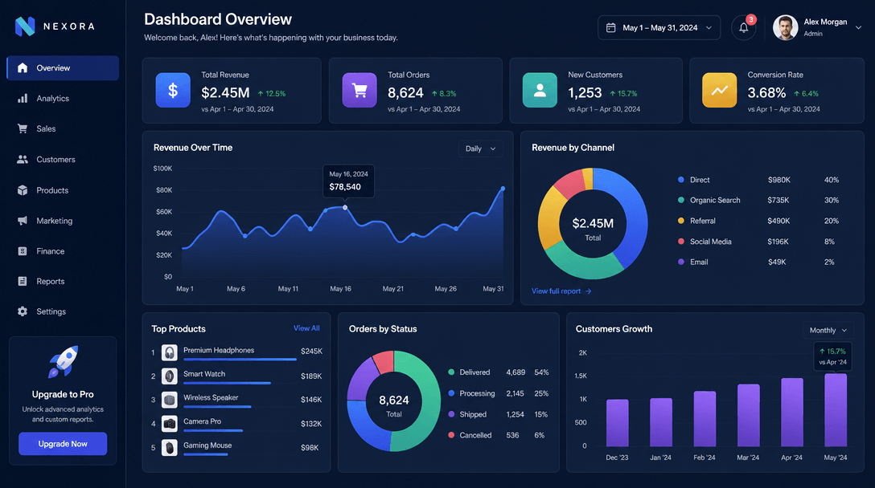Click Alex Morgan's profile avatar
The height and width of the screenshot is (488, 875).
coord(785,27)
